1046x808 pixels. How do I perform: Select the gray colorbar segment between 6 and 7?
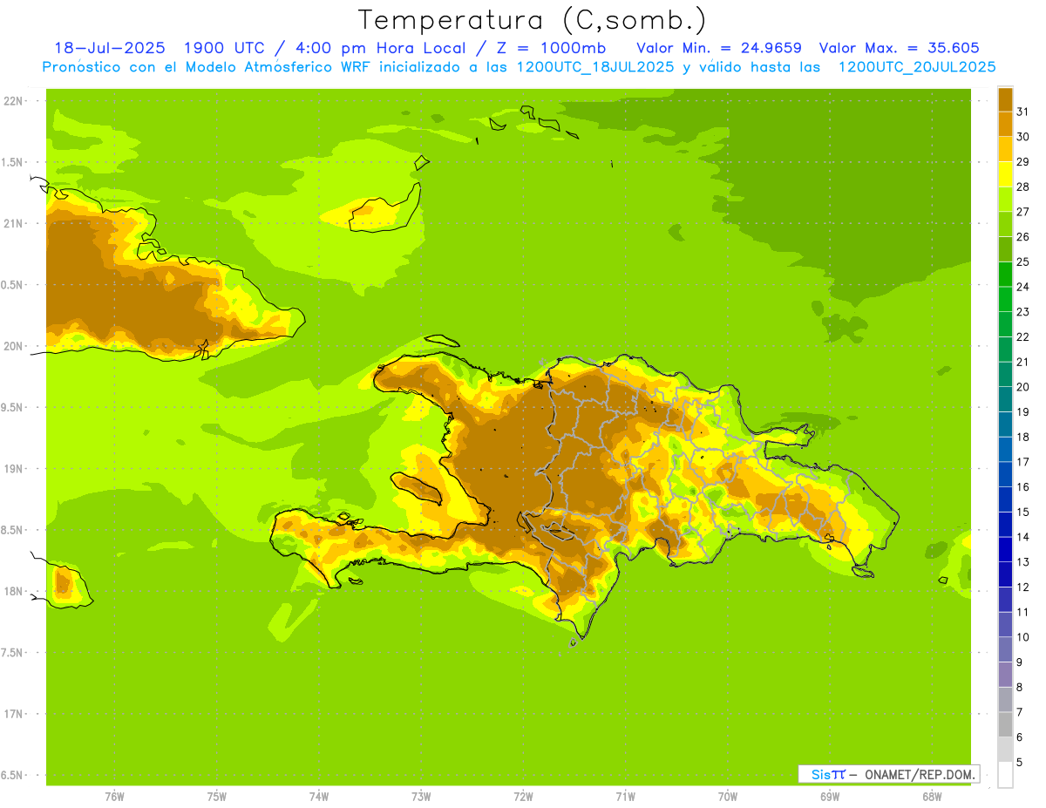pyautogui.click(x=1005, y=724)
